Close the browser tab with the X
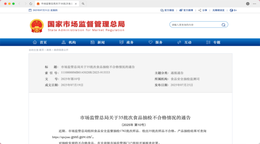The height and width of the screenshot is (144, 260). 76,4
